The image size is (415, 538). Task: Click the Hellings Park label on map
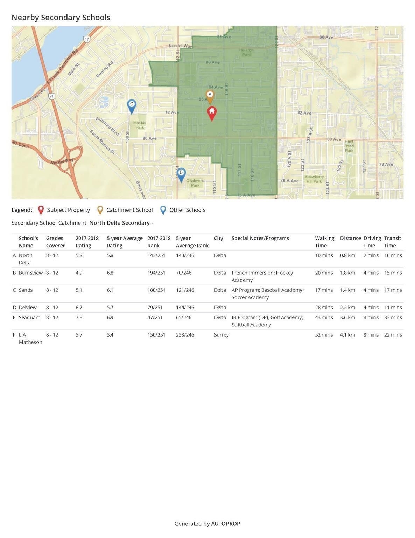[x=247, y=52]
